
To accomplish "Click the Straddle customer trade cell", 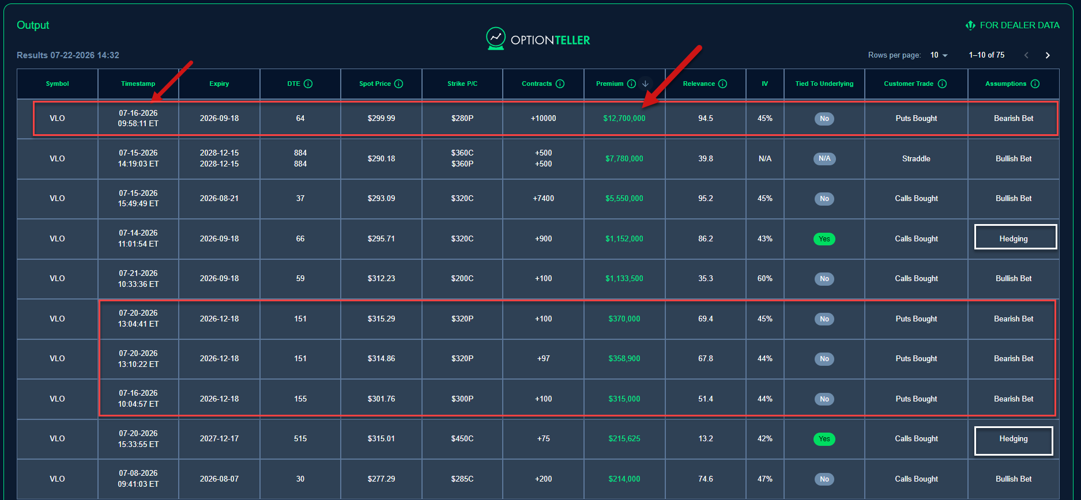I will pyautogui.click(x=916, y=158).
